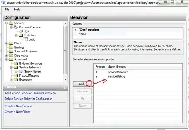The height and width of the screenshot is (130, 189).
Task: Click the Client folder icon
Action: 11,43
